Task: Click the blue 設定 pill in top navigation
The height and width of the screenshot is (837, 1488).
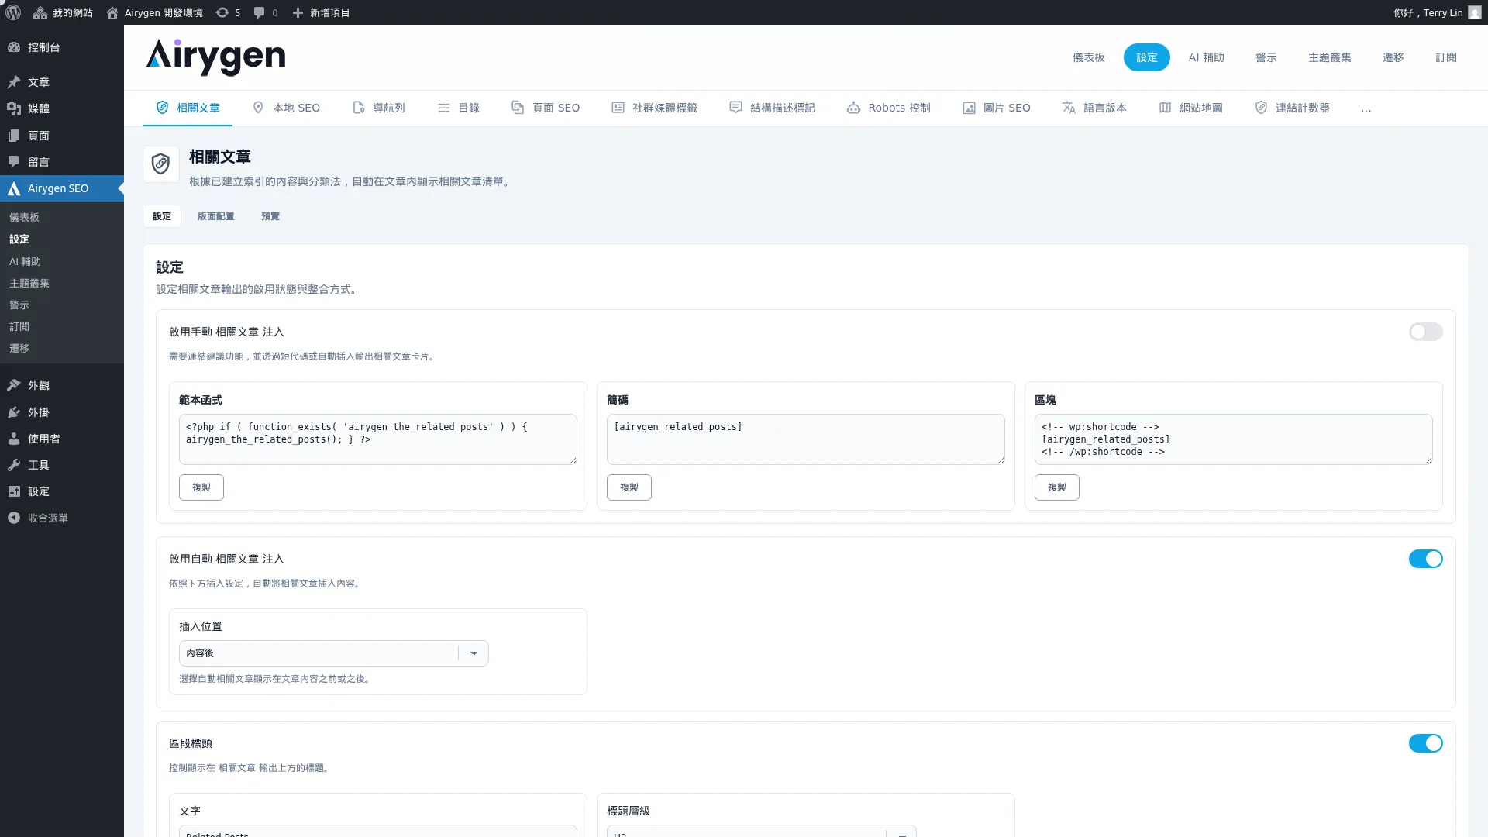Action: [x=1146, y=57]
